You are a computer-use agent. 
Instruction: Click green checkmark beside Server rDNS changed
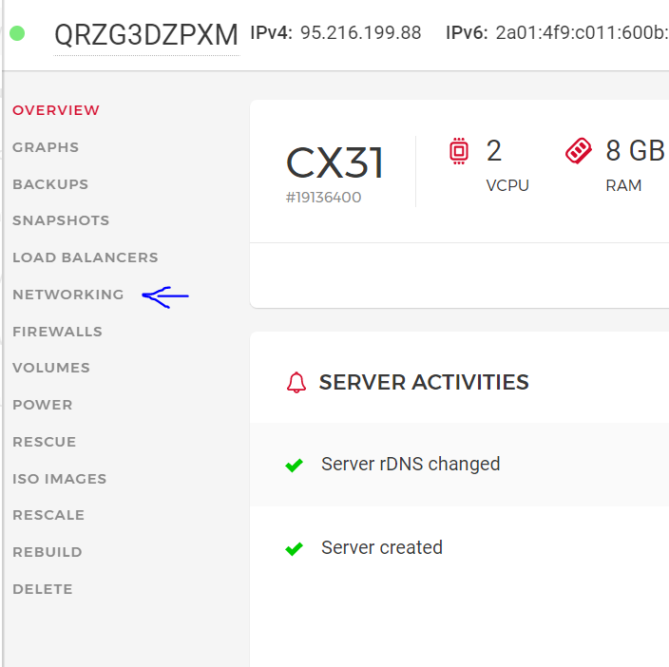294,465
